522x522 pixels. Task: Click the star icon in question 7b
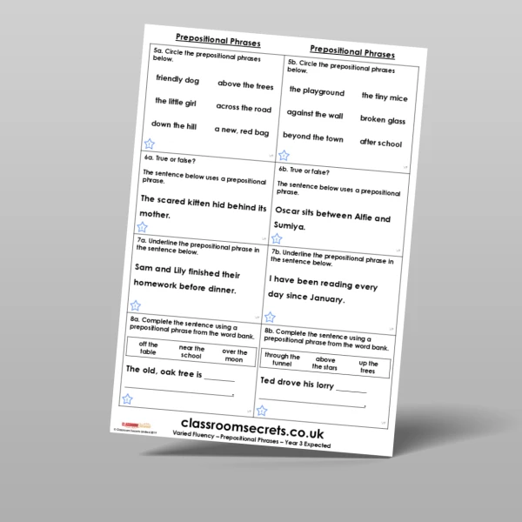click(270, 317)
